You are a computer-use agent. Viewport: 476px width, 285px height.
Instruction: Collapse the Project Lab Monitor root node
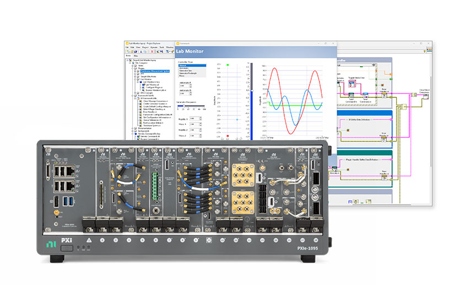(128, 61)
